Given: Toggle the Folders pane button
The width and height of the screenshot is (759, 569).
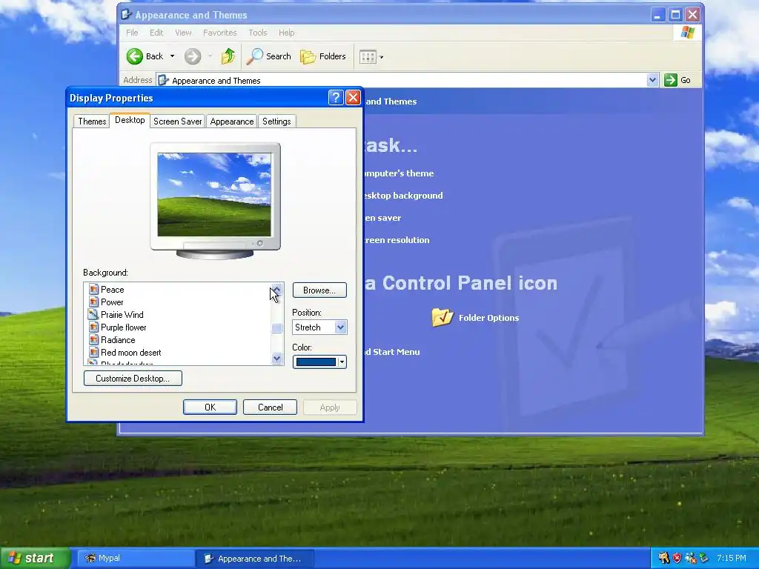Looking at the screenshot, I should point(323,56).
